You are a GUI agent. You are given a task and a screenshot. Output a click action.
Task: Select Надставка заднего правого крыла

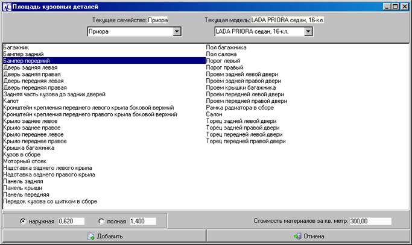(x=49, y=175)
